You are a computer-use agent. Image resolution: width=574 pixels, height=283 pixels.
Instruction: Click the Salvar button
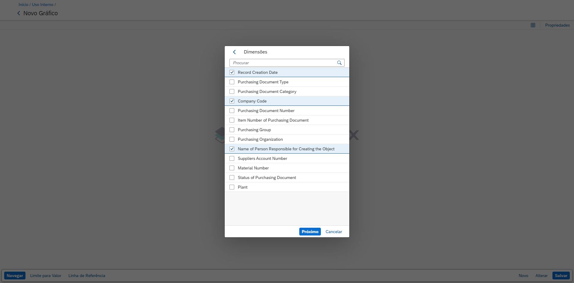click(x=561, y=276)
